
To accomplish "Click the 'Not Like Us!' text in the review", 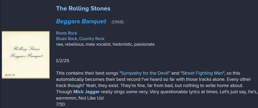I will tap(91, 98).
